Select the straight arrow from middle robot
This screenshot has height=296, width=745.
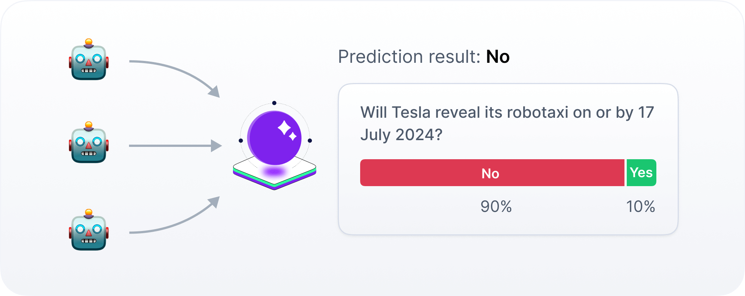175,146
